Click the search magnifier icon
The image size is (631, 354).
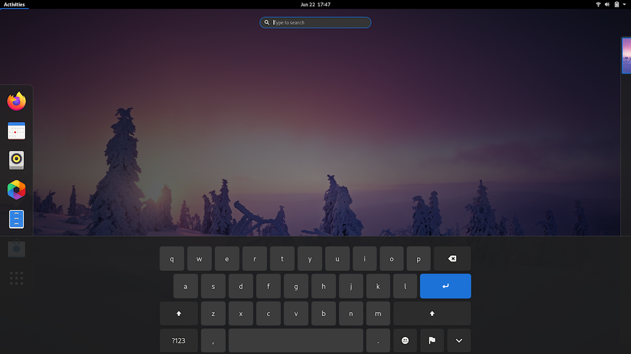click(267, 23)
